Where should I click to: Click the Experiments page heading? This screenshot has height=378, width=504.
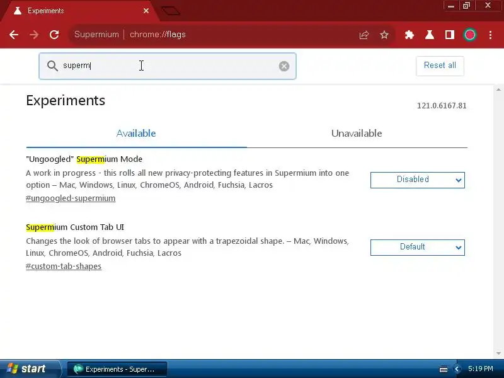(66, 101)
